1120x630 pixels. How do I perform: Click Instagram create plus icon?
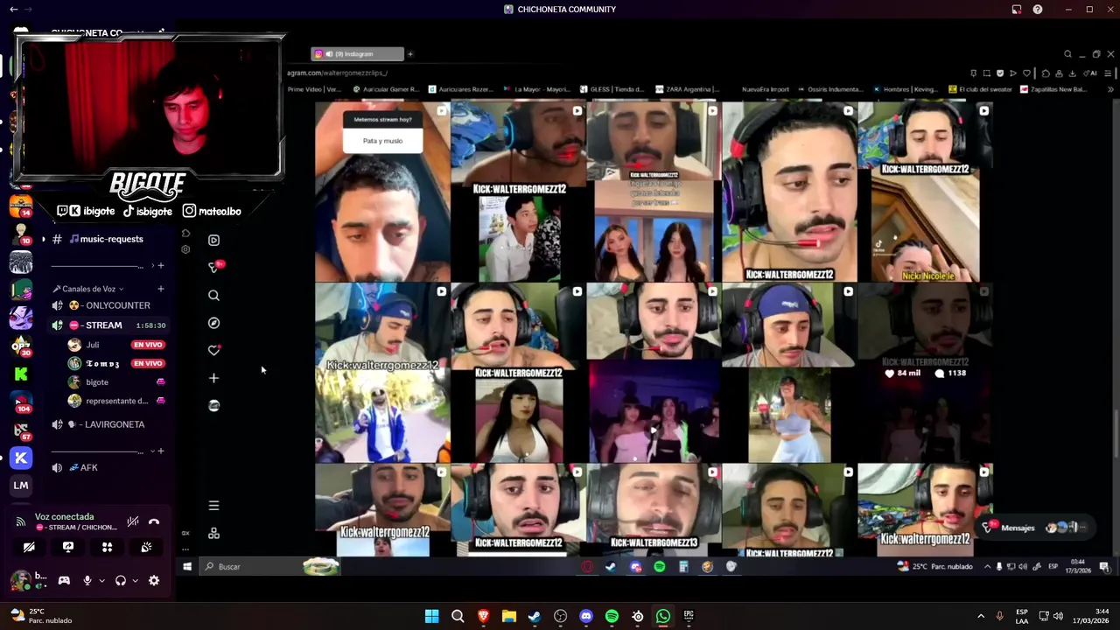coord(213,378)
